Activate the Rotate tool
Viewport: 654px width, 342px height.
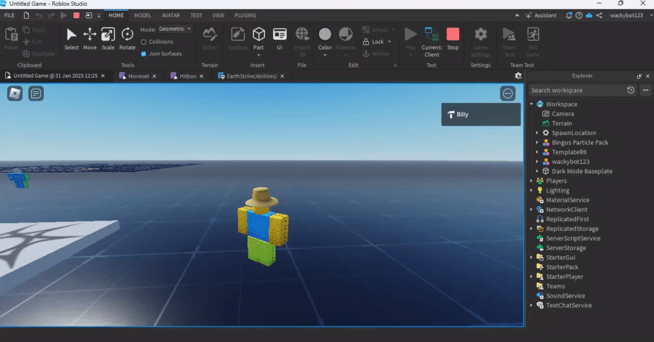(128, 39)
